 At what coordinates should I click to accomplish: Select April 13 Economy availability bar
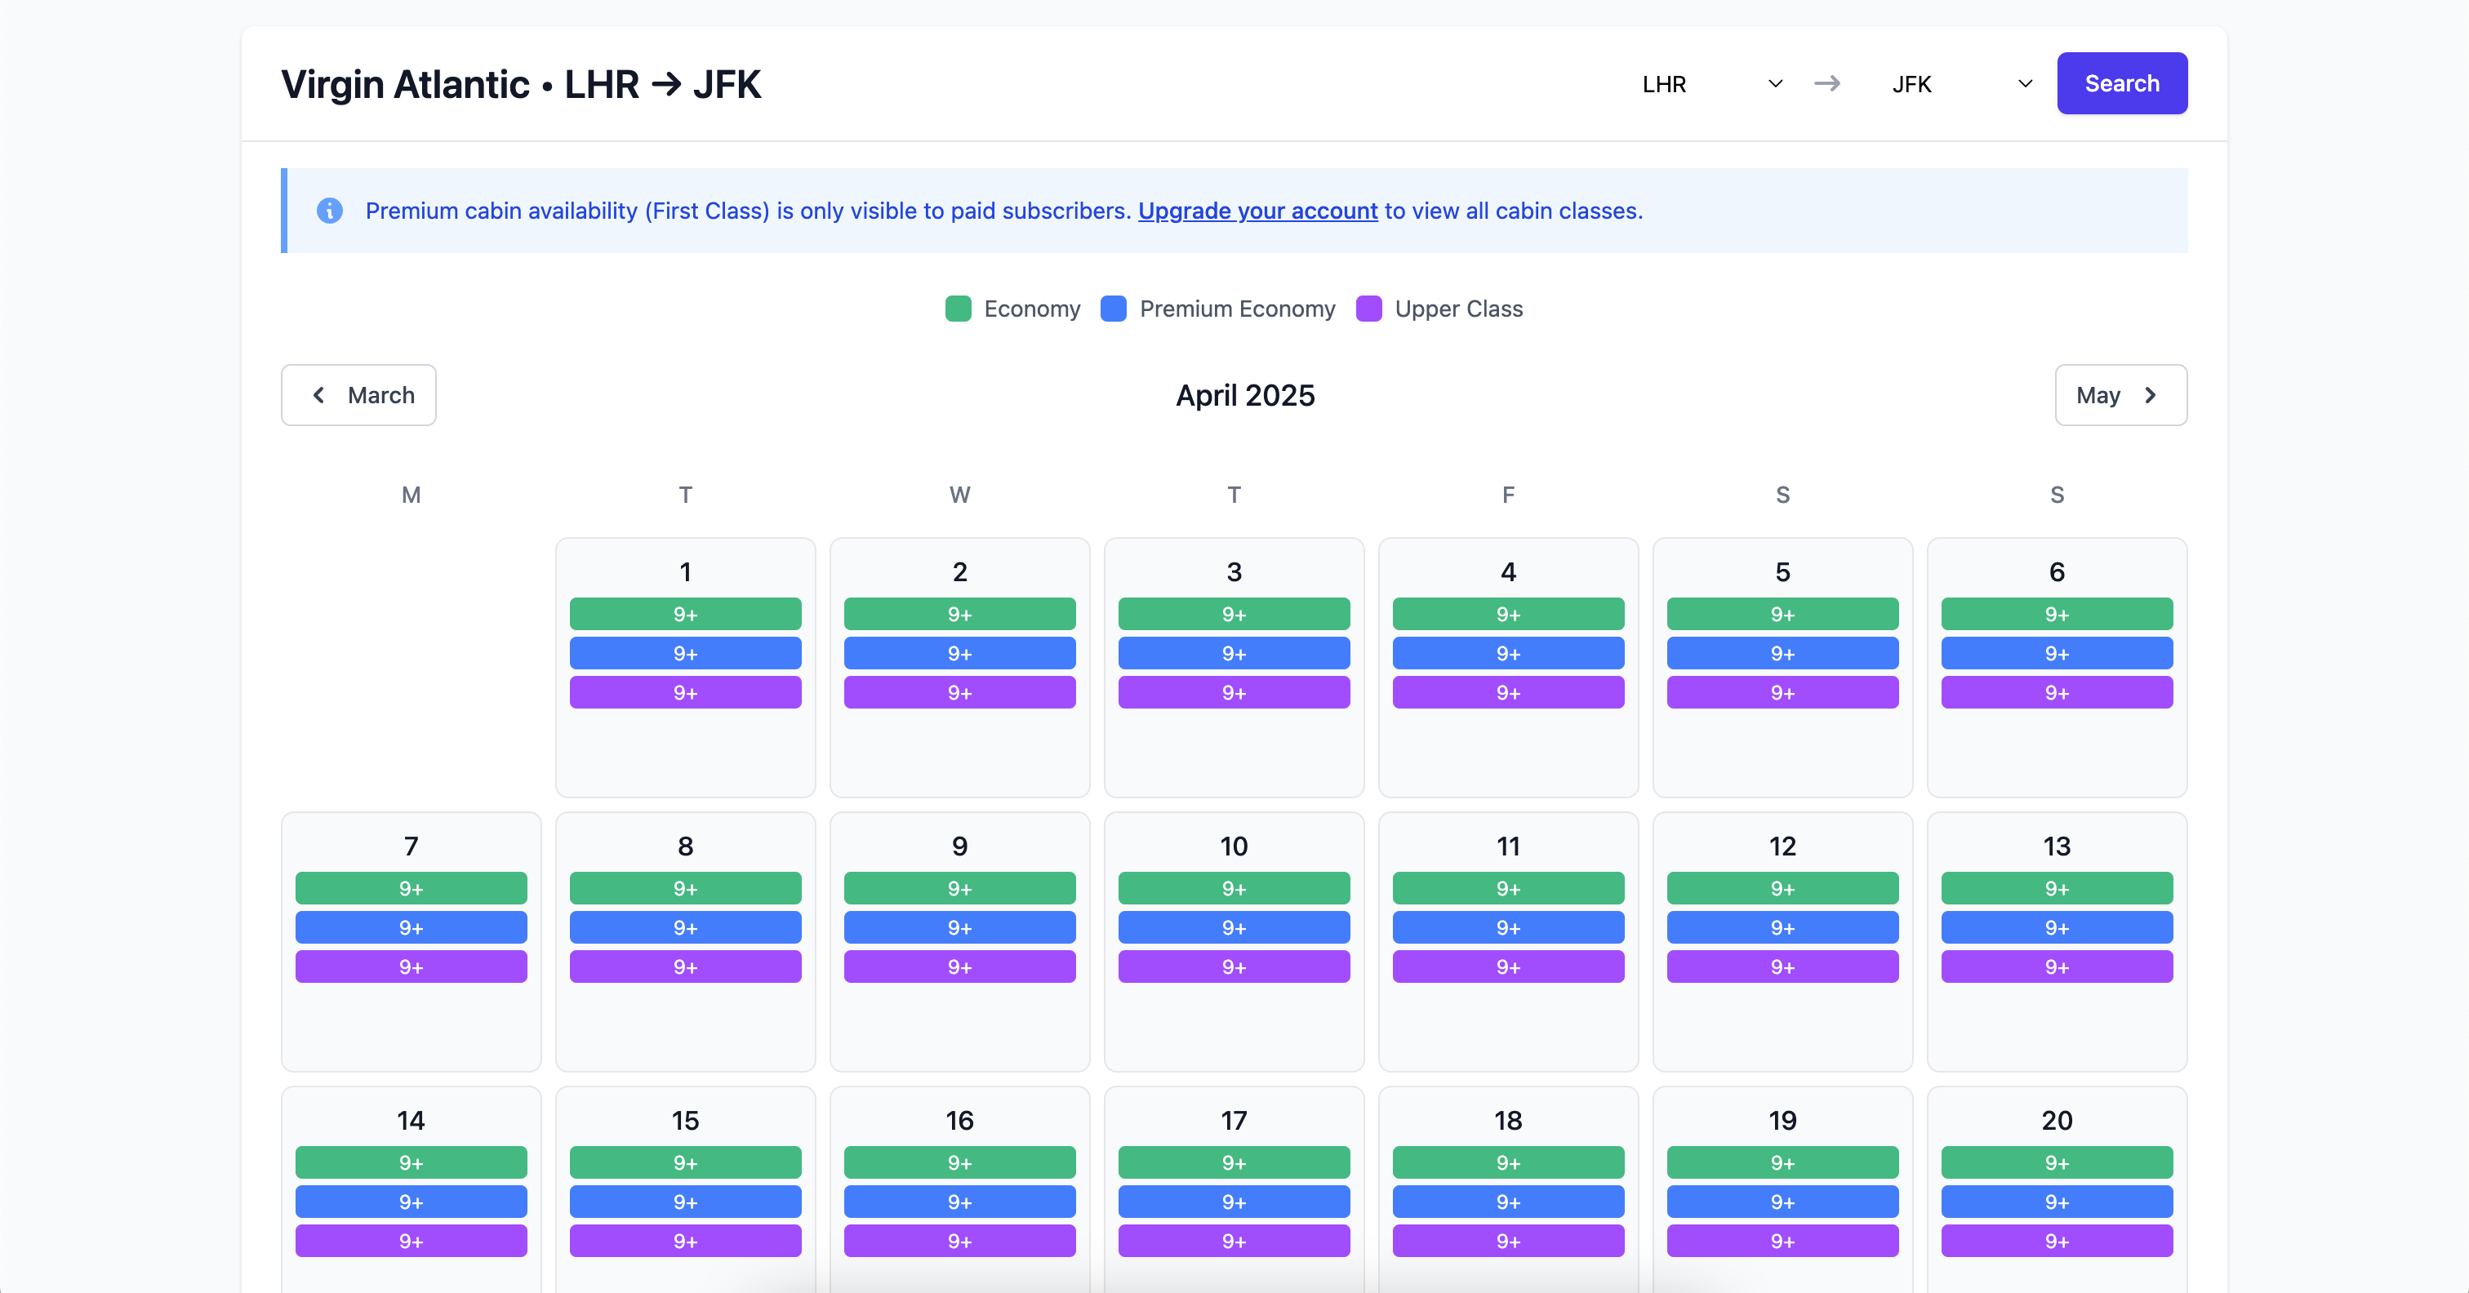click(2057, 888)
